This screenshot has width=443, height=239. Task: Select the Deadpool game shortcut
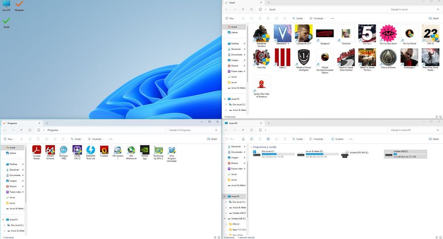325,35
